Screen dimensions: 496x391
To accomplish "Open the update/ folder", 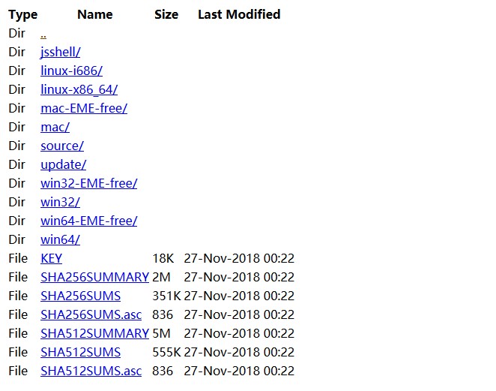I will (x=63, y=164).
